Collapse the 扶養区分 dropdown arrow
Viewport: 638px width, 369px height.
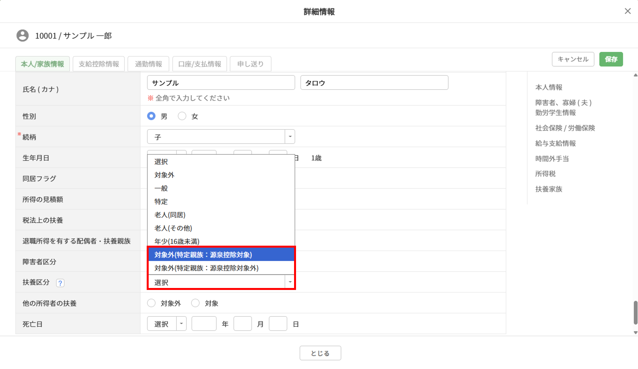click(x=290, y=282)
